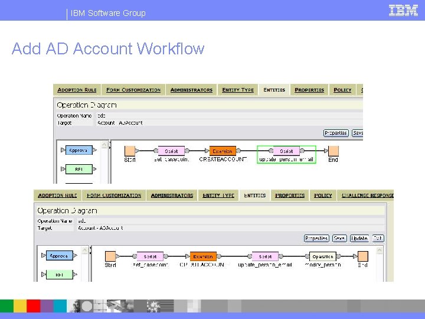The width and height of the screenshot is (425, 319).
Task: Select first Script node in upper workflow
Action: (171, 151)
